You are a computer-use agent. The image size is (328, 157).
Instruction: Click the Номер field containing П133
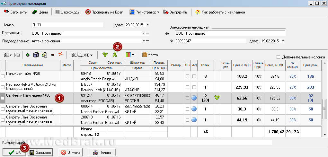coord(67,25)
